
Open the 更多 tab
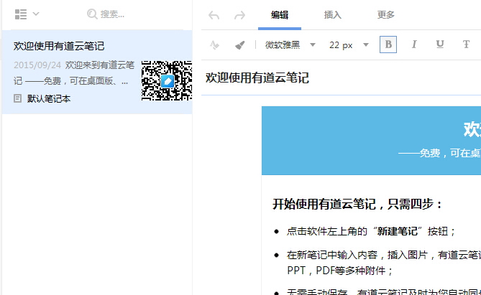(x=385, y=14)
